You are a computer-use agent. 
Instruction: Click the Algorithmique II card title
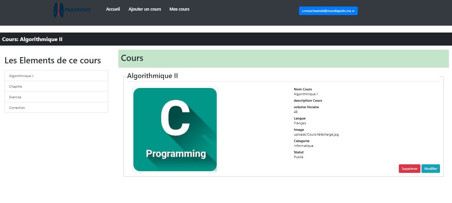click(x=153, y=76)
